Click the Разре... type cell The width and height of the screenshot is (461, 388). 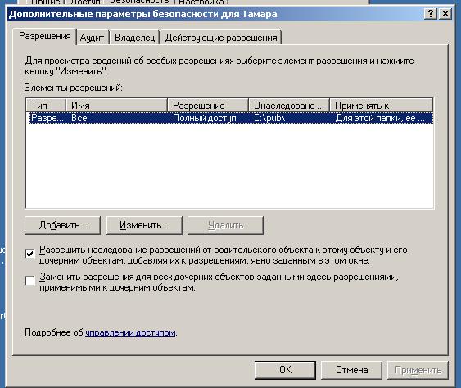[47, 118]
